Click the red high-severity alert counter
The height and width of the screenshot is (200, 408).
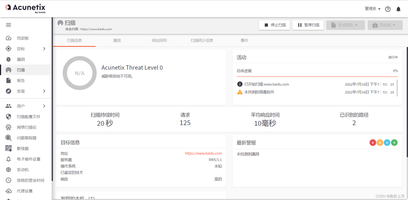coord(372,143)
